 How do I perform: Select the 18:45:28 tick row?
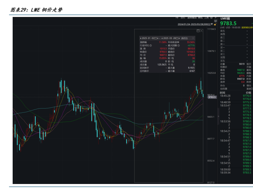tap(236, 96)
